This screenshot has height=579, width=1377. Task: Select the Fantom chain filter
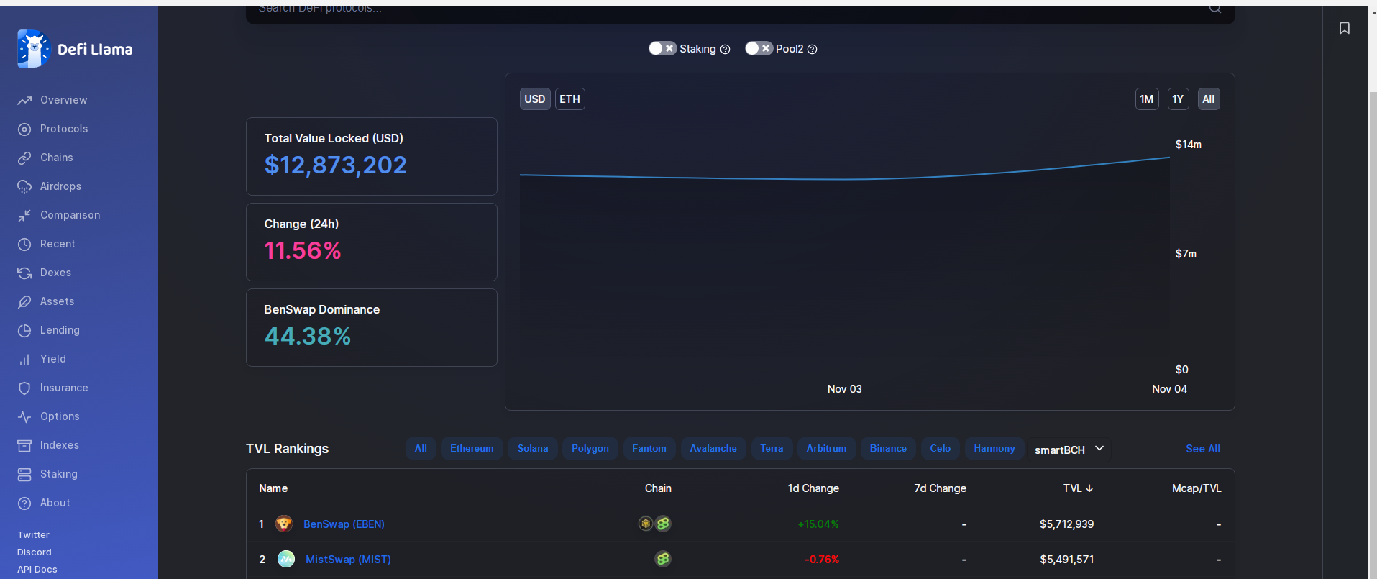tap(649, 448)
